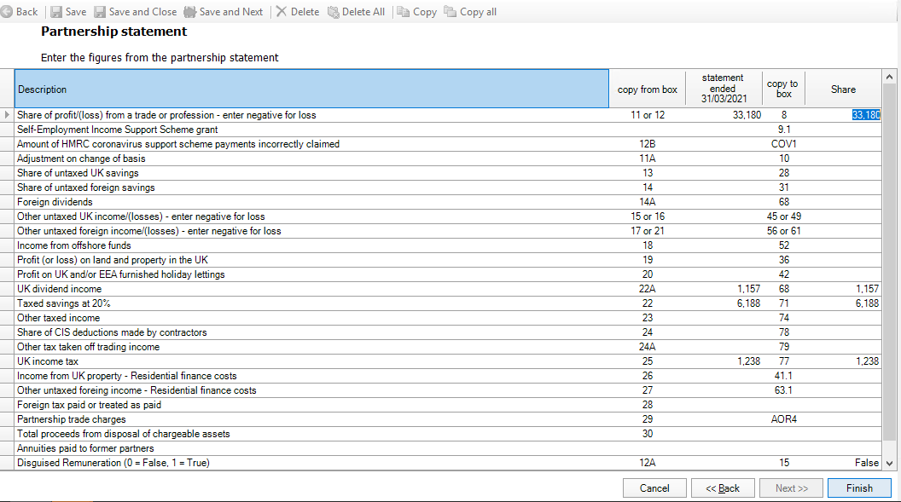Image resolution: width=901 pixels, height=502 pixels.
Task: Click '17 or 21' copy from box cell
Action: point(647,231)
